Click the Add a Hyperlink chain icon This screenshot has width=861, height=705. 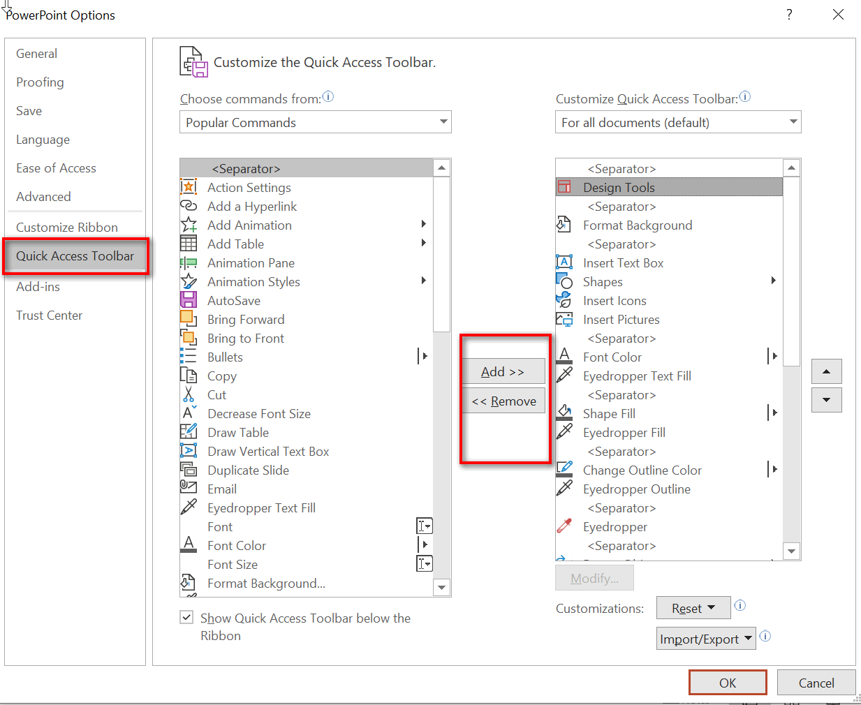[189, 206]
